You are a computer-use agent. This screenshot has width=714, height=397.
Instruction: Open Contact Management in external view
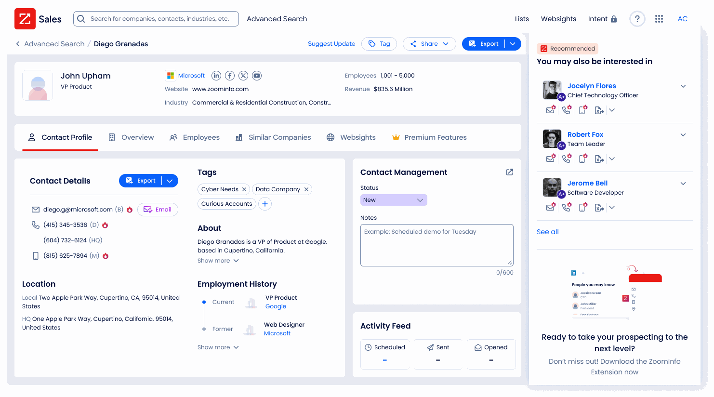(x=509, y=172)
